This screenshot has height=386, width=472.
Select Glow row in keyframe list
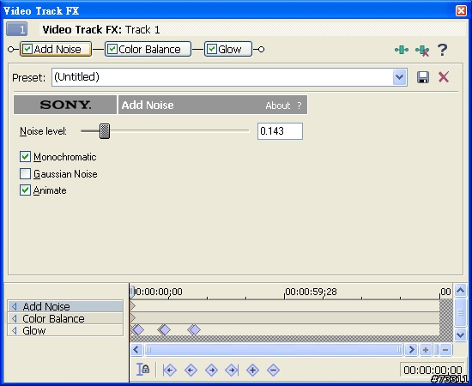pyautogui.click(x=65, y=330)
